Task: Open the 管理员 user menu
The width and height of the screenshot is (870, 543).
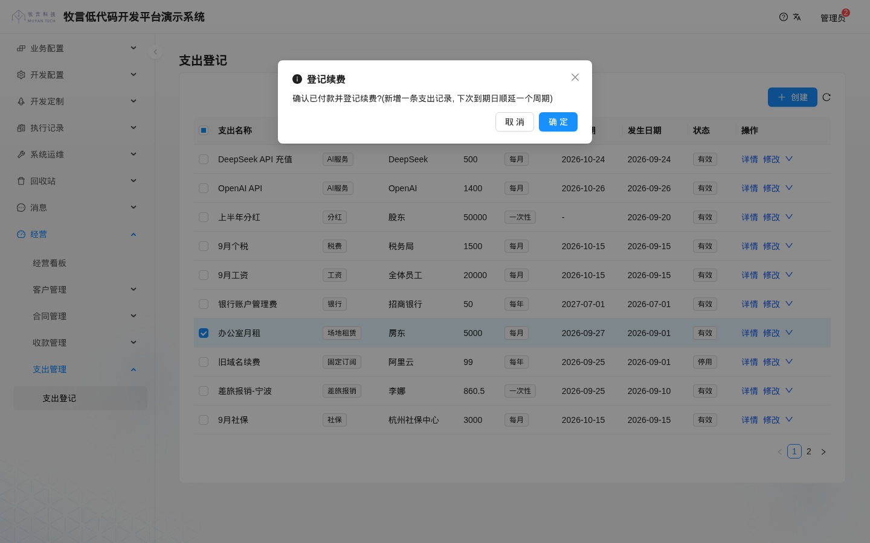Action: (833, 18)
